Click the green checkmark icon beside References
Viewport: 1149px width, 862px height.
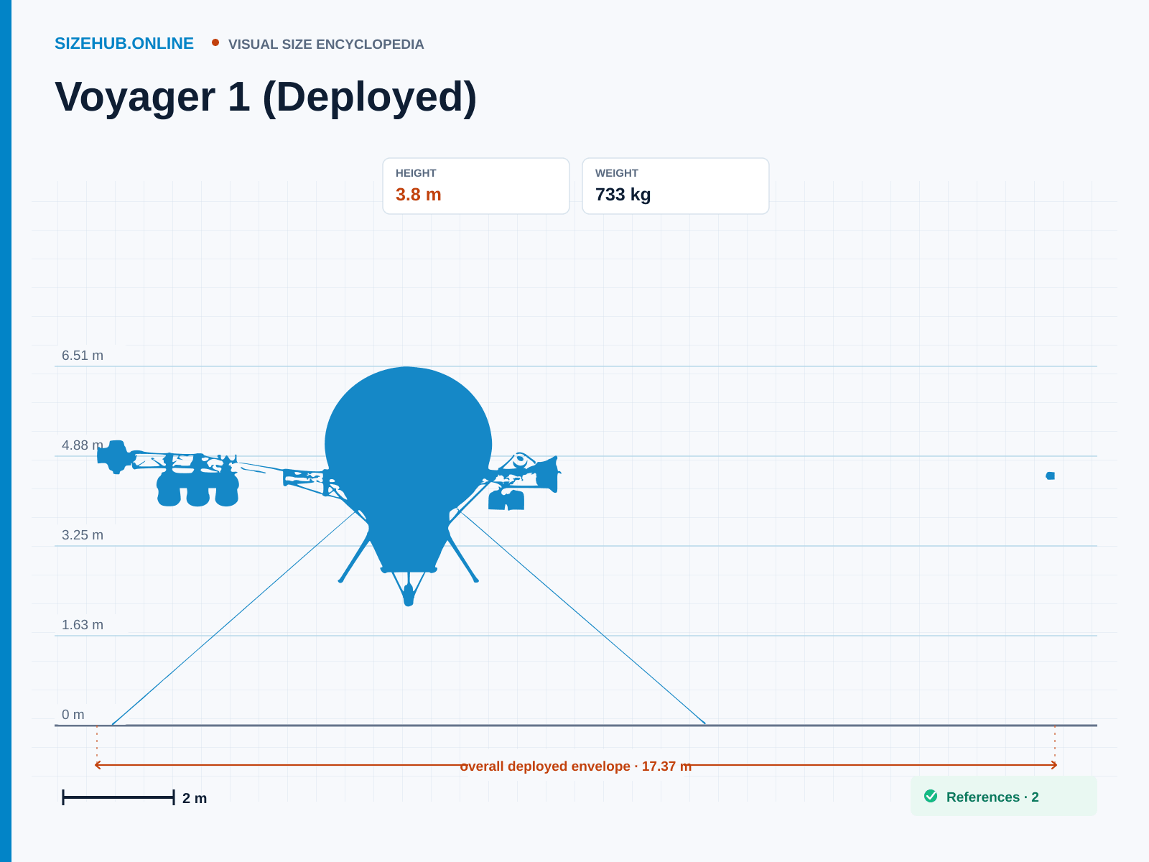pyautogui.click(x=931, y=796)
